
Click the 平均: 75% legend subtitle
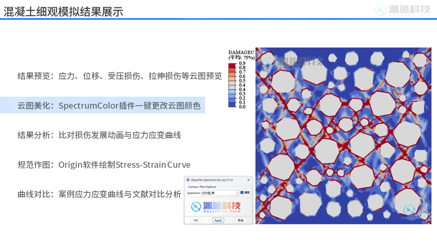coord(241,58)
